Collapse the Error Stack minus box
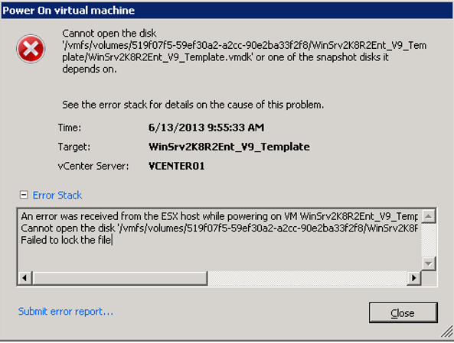This screenshot has width=454, height=343. 24,195
